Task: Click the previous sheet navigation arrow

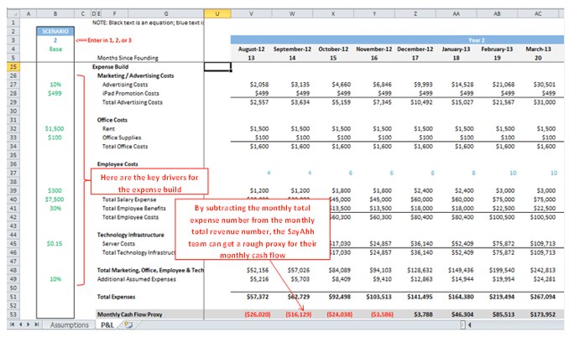Action: (20, 324)
